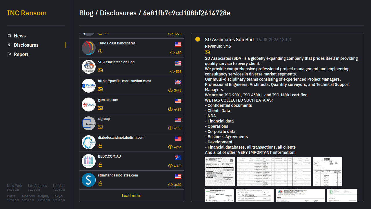Screen dimensions: 371x209
Task: Click Blog in the breadcrumb
Action: point(86,13)
